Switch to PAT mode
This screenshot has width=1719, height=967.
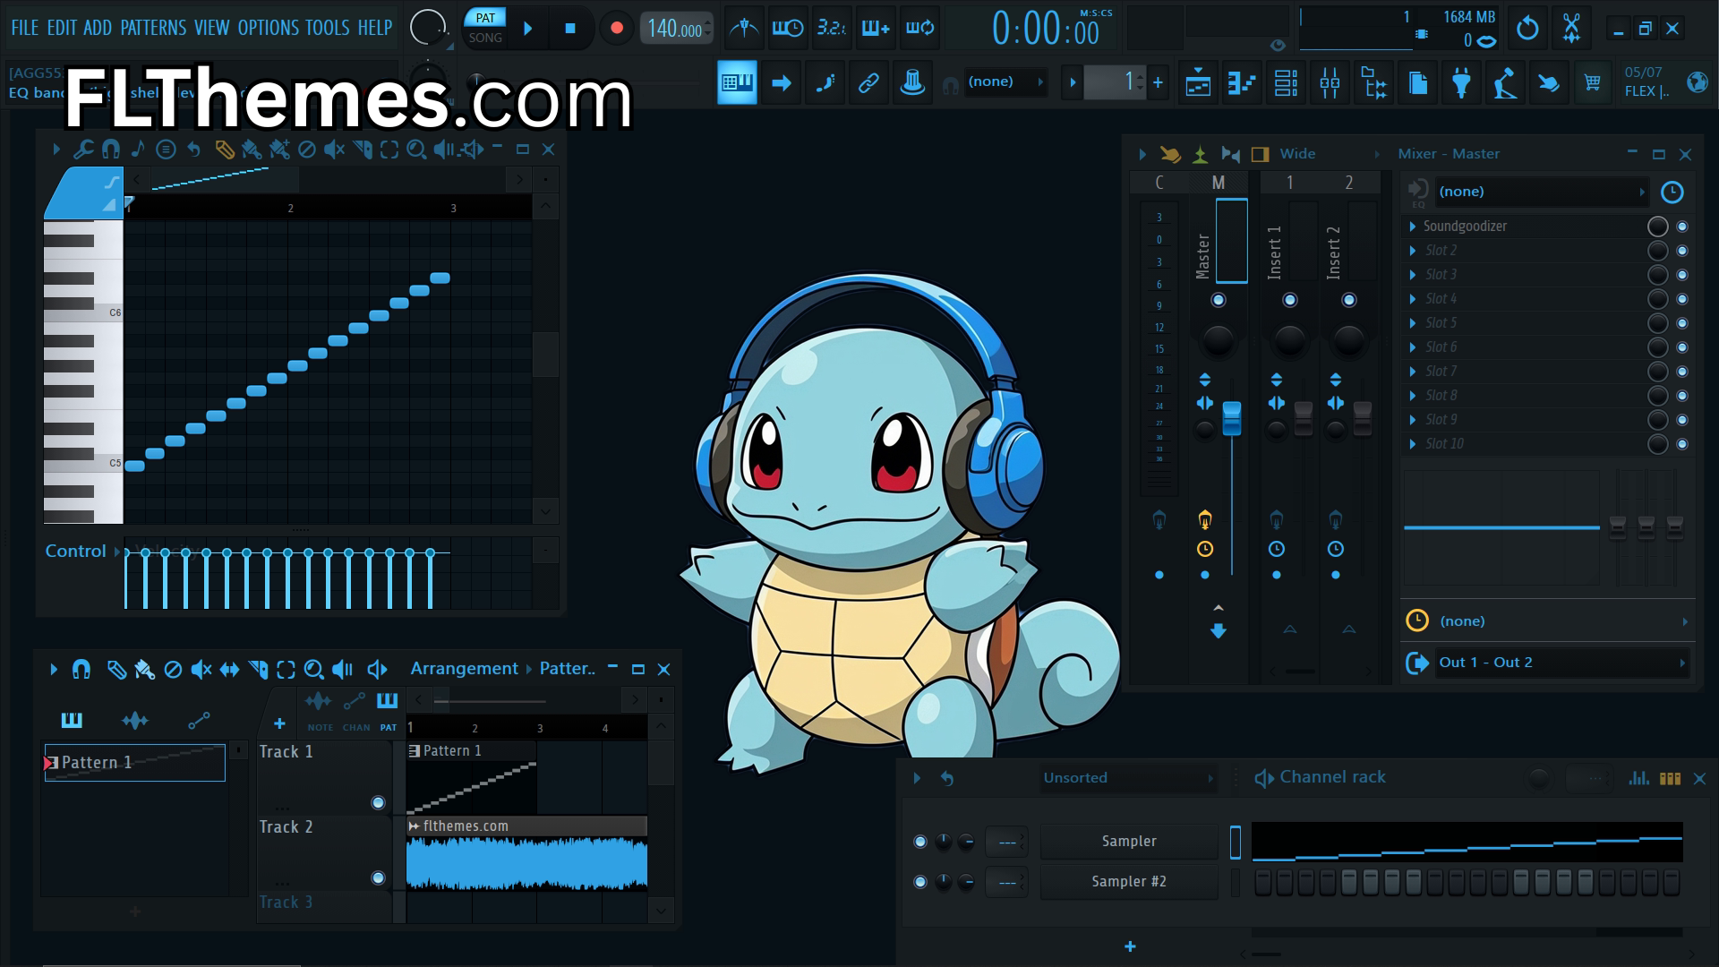[x=485, y=17]
